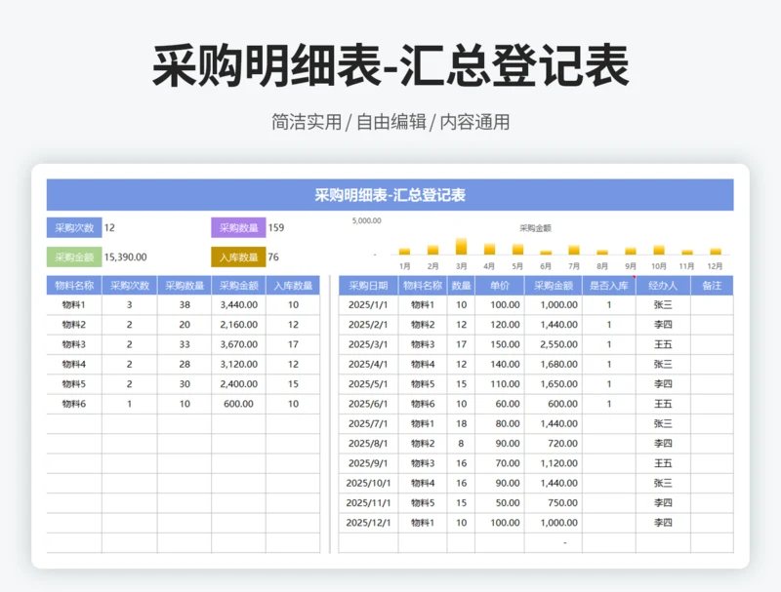Viewport: 781px width, 592px height.
Task: Select unit price cell 150.00
Action: (x=500, y=344)
